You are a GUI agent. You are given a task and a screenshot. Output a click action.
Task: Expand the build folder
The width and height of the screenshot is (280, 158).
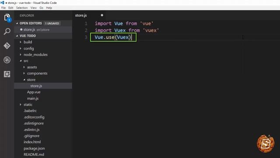21,42
